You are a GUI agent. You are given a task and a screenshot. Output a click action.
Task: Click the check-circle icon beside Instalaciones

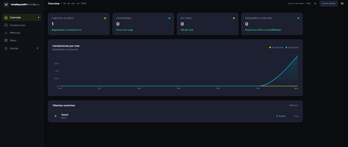point(6,25)
